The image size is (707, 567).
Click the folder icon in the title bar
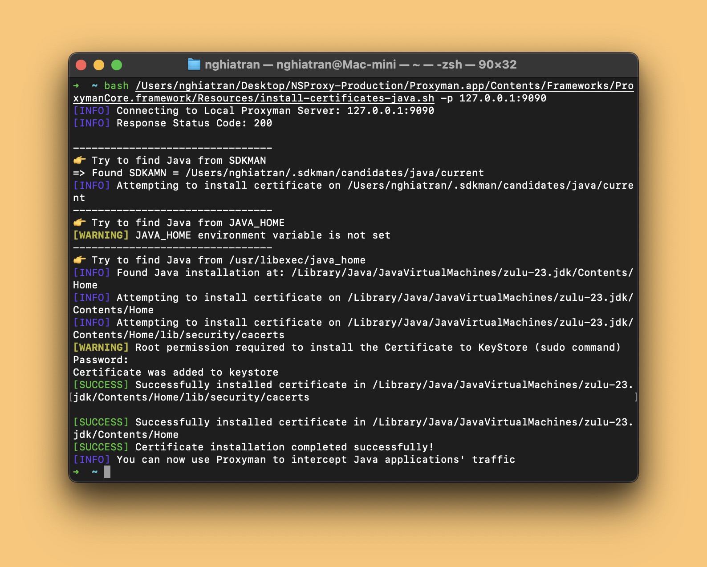tap(194, 65)
